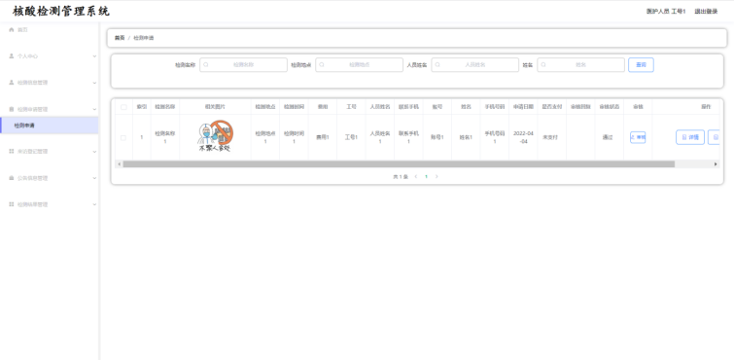
Task: Click the 首页 breadcrumb link
Action: pos(120,38)
